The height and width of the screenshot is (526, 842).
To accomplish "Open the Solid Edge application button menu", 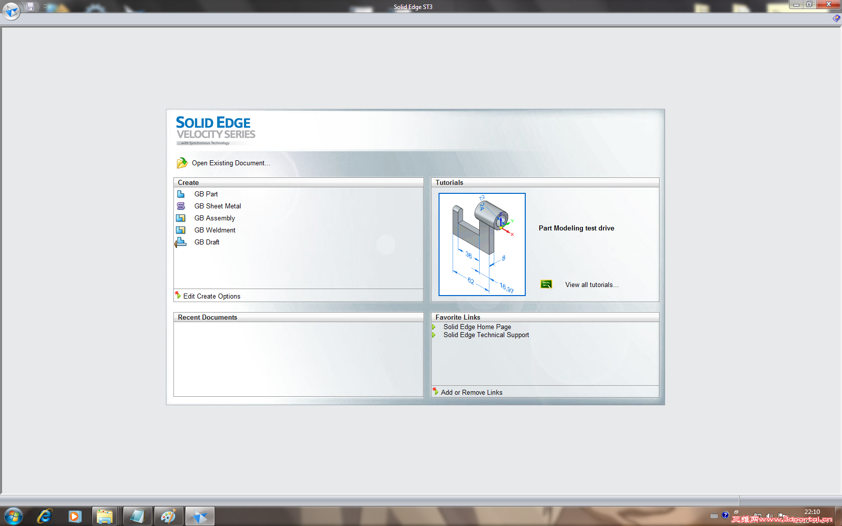I will [x=11, y=11].
